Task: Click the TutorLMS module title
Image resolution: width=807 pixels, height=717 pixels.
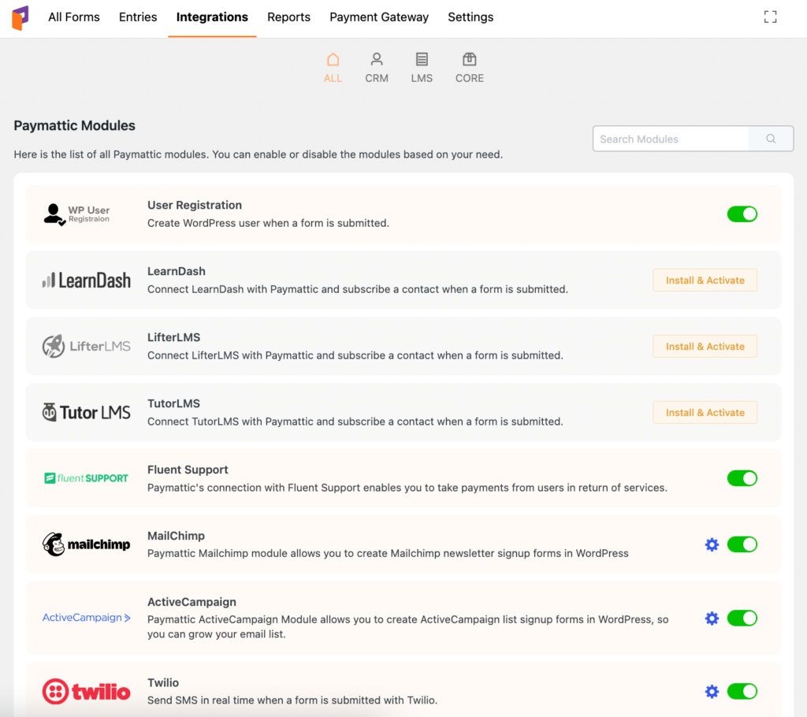Action: tap(174, 403)
